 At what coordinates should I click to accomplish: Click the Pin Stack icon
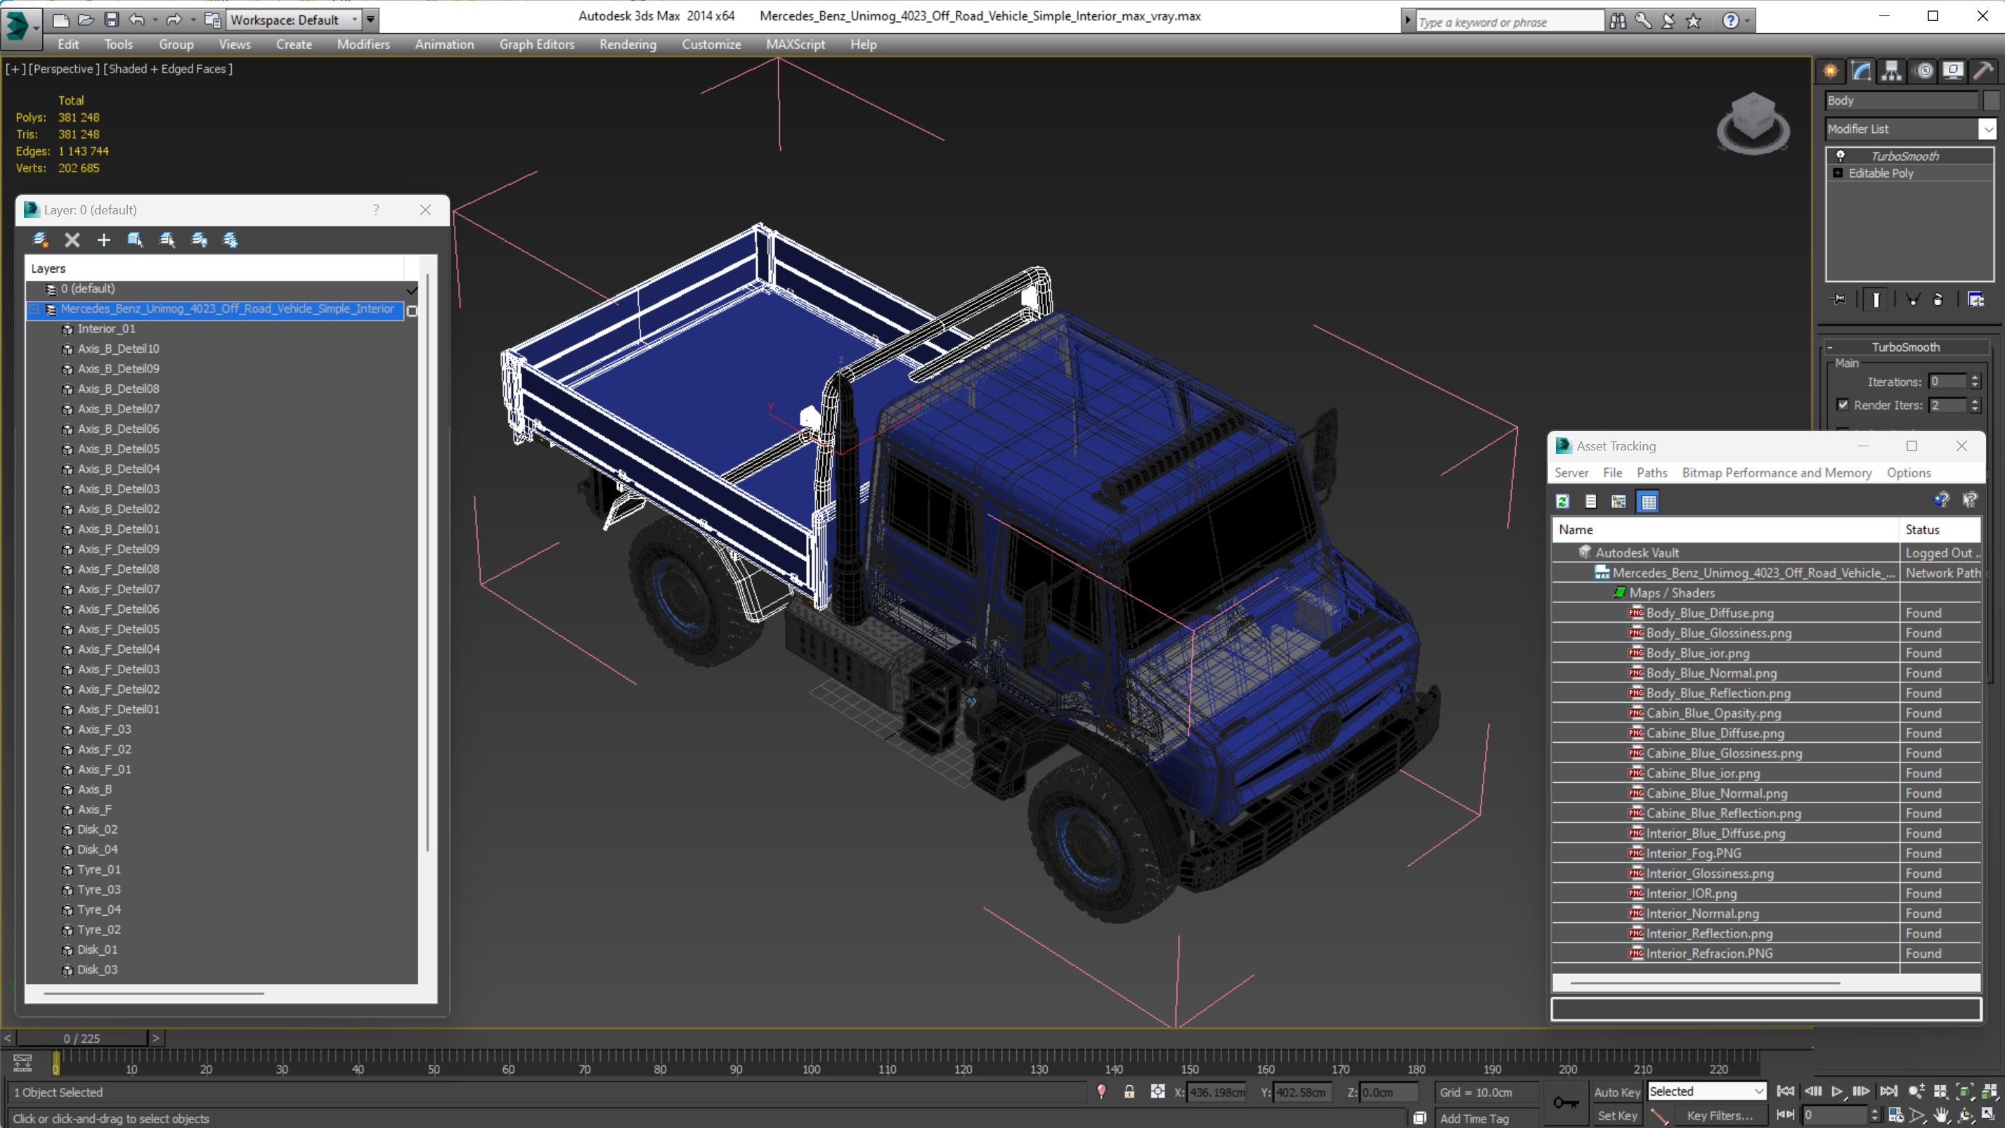[1838, 299]
